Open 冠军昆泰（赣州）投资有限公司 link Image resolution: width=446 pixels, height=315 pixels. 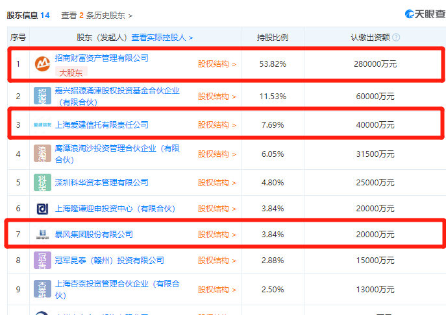(109, 260)
